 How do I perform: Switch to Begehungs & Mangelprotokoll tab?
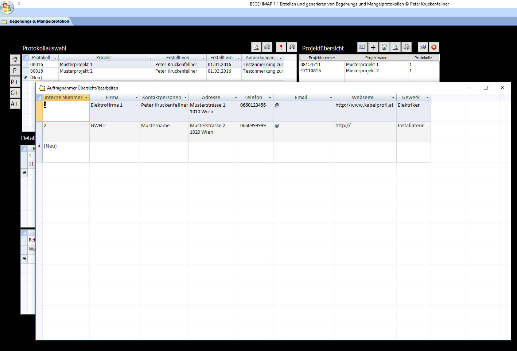point(36,21)
